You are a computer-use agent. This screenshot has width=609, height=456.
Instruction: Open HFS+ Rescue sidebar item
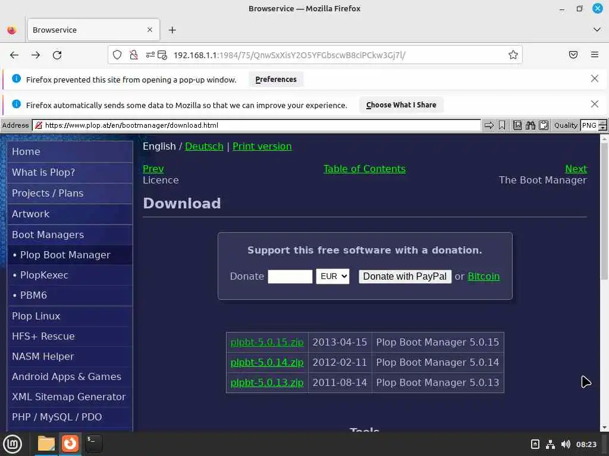click(x=70, y=336)
